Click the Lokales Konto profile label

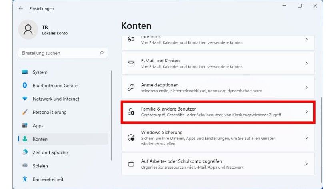coord(55,33)
